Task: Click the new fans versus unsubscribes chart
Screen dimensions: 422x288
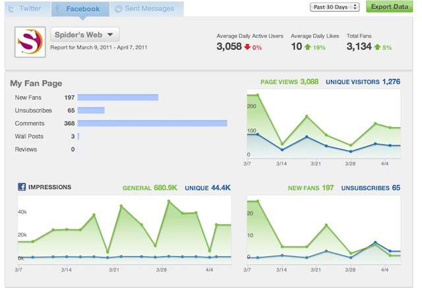Action: [x=324, y=230]
